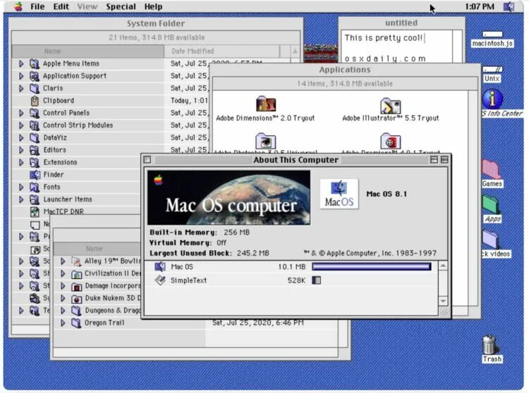
Task: Select the Editors folder icon
Action: click(35, 150)
